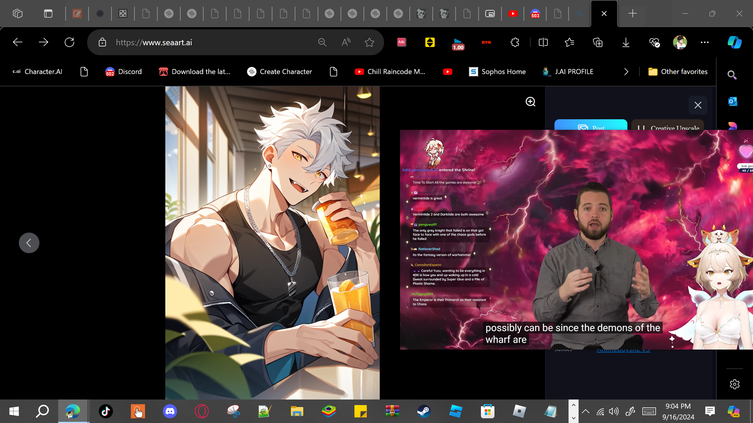Viewport: 753px width, 423px height.
Task: Open Opera from the taskbar
Action: pos(202,411)
